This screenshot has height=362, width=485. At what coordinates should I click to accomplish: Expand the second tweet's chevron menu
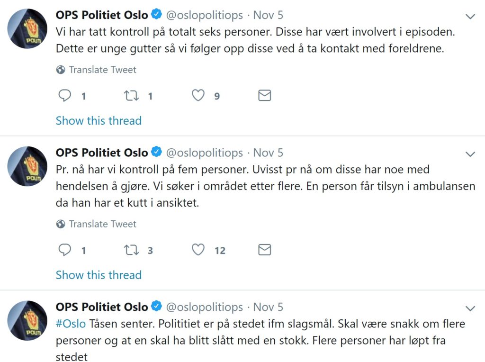[x=470, y=154]
